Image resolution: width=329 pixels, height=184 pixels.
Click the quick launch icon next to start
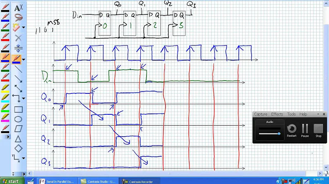click(31, 181)
